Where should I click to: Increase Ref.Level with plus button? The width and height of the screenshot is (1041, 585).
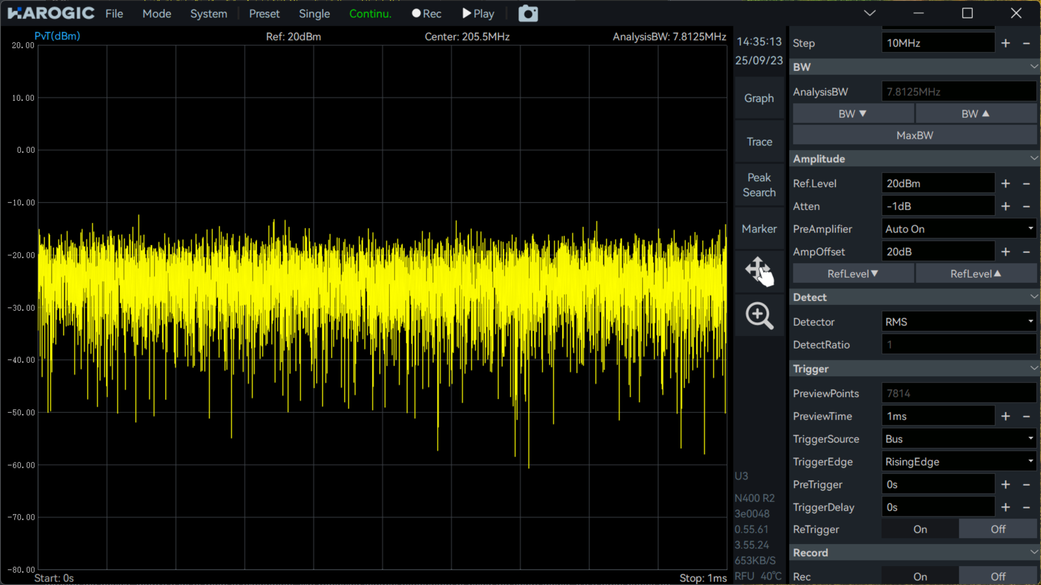coord(1005,184)
